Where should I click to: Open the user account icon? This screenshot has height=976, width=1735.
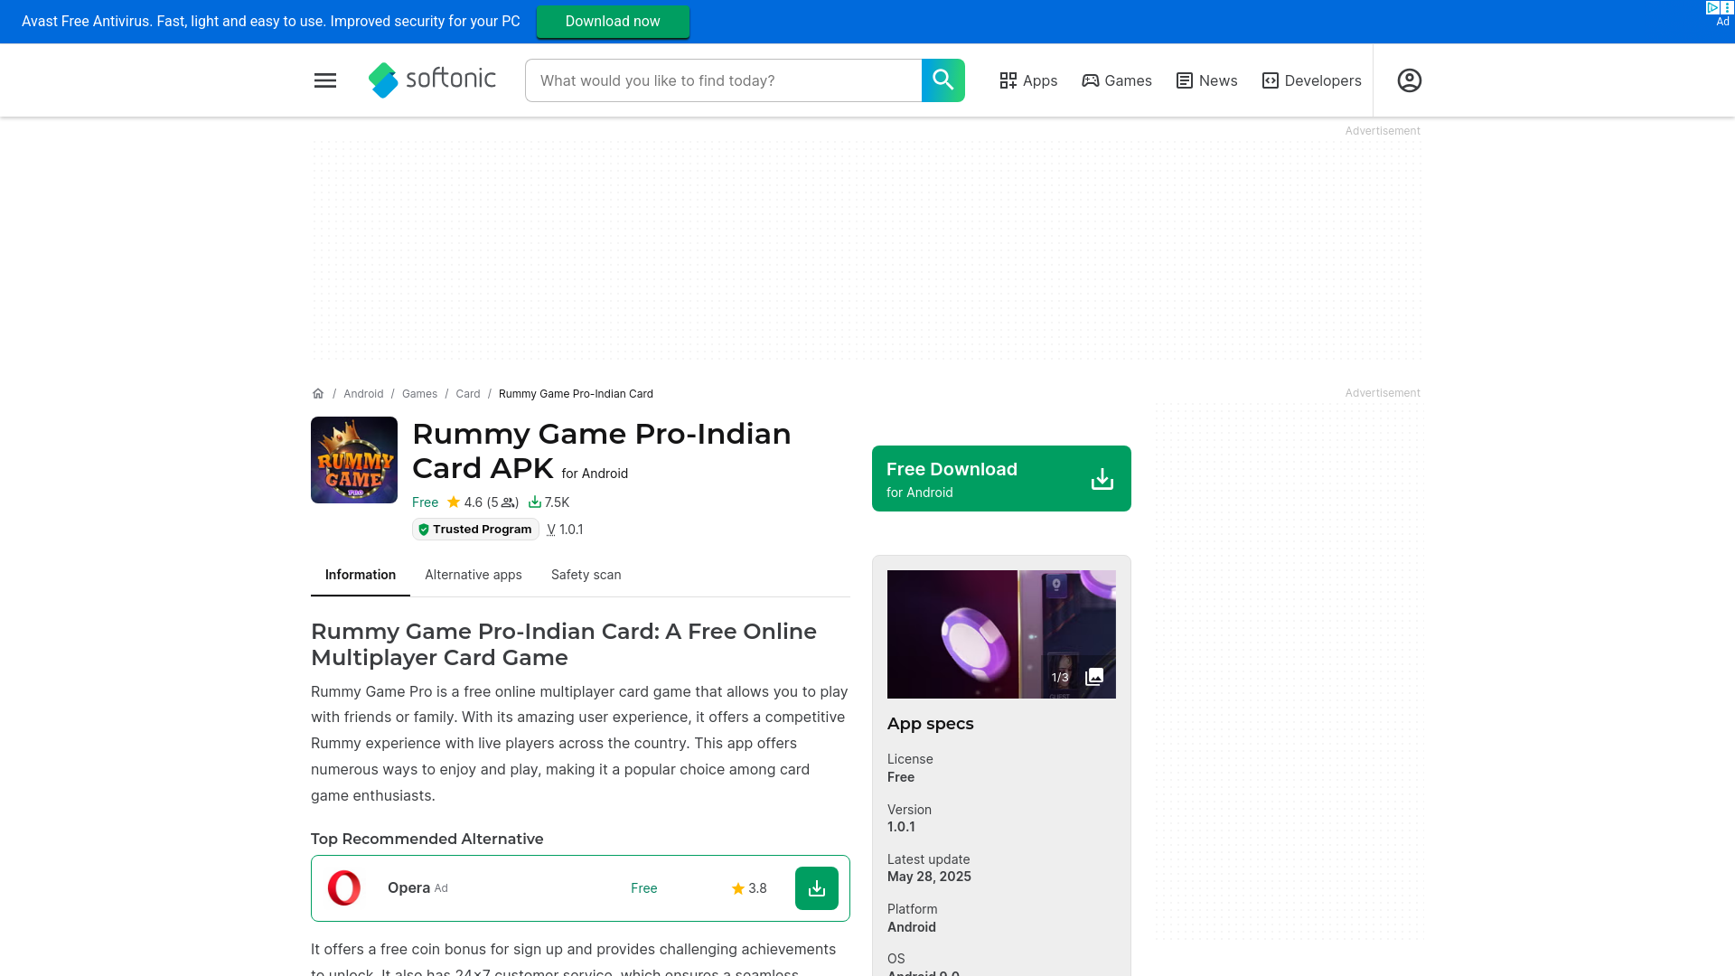[1409, 80]
